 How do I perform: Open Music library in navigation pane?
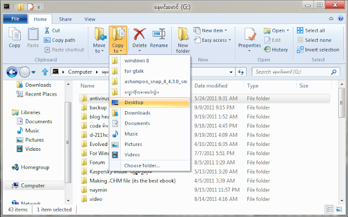click(x=28, y=131)
